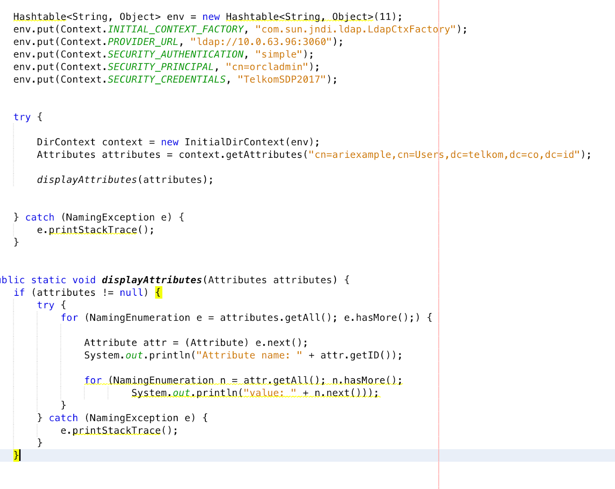This screenshot has width=615, height=489.
Task: Select the cn=orcladmin string literal
Action: click(269, 66)
